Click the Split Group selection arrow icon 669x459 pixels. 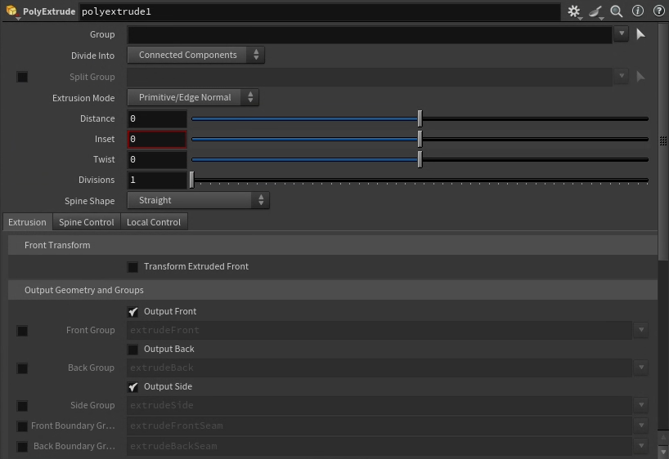coord(640,77)
